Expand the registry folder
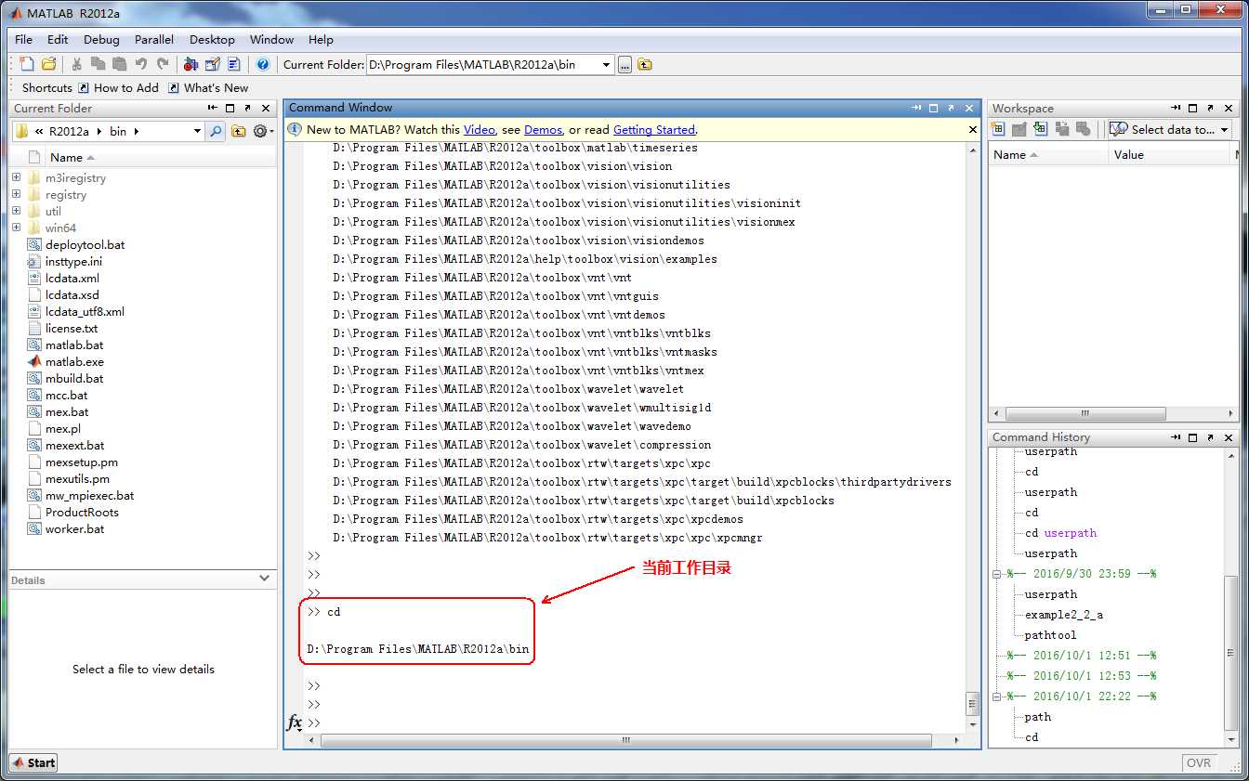1249x781 pixels. click(x=16, y=194)
